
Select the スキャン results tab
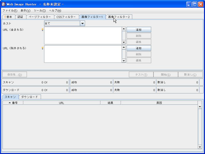pyautogui.click(x=10, y=97)
